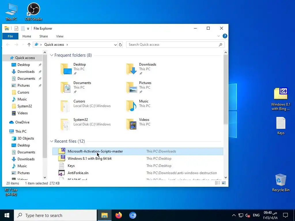
Task: Switch to the Home ribbon tab
Action: (x=27, y=36)
